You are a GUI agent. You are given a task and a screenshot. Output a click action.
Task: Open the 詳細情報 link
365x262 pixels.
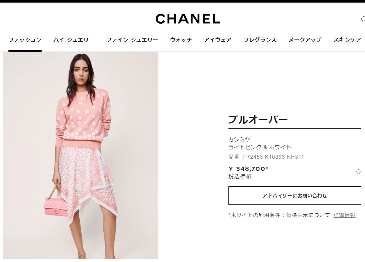344,215
